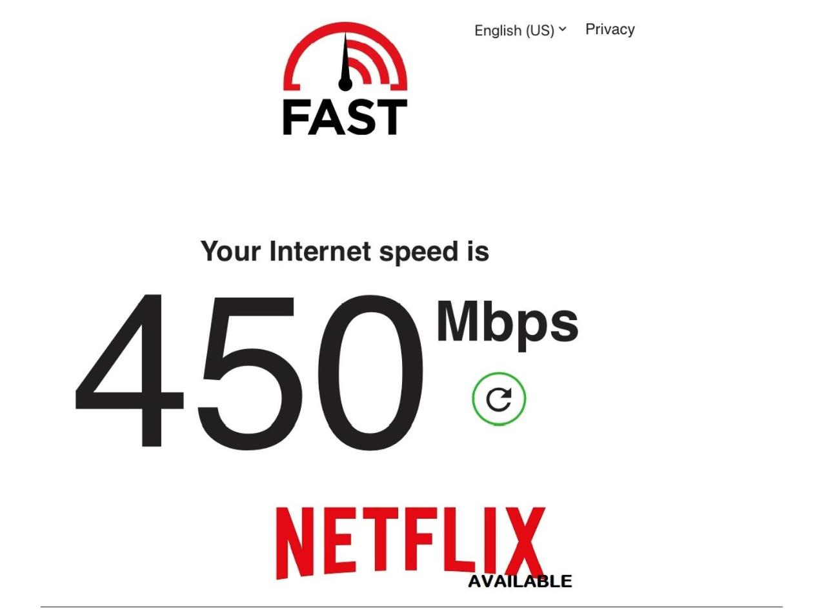Click the small chevron beside English (US)

(563, 29)
